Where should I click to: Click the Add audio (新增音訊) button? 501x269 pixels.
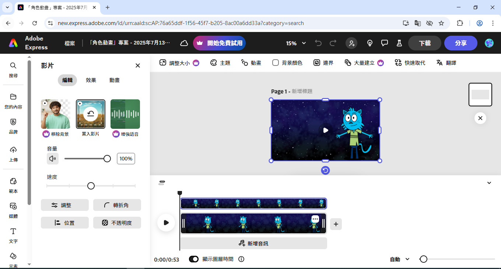click(x=253, y=243)
